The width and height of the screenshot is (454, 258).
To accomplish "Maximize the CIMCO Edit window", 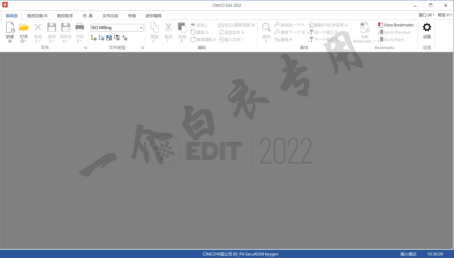I will click(431, 5).
